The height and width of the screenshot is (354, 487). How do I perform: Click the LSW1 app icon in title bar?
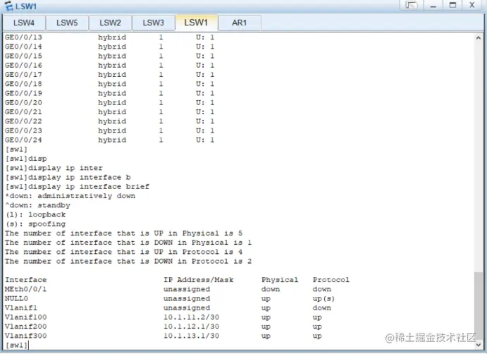coord(8,6)
